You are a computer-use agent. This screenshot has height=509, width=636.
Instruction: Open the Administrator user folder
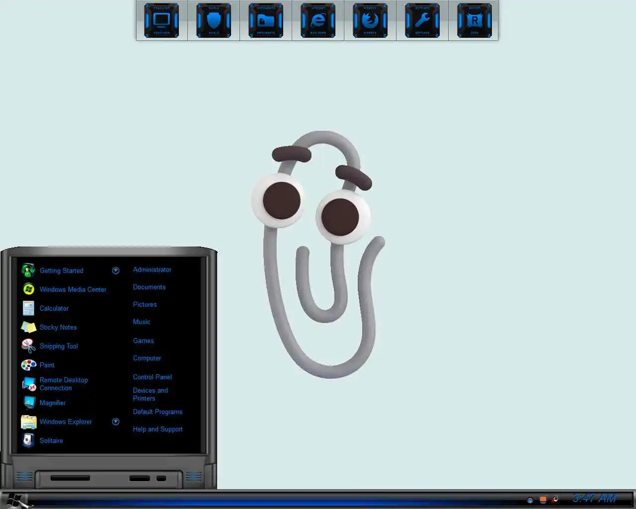click(x=152, y=269)
